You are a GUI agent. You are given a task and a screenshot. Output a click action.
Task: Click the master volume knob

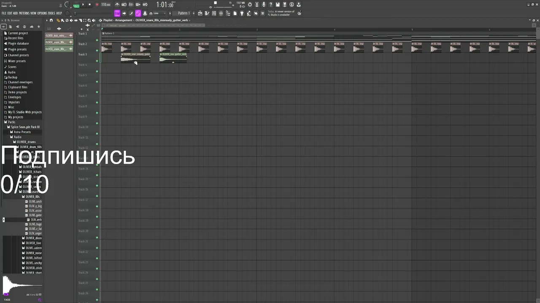tap(67, 5)
